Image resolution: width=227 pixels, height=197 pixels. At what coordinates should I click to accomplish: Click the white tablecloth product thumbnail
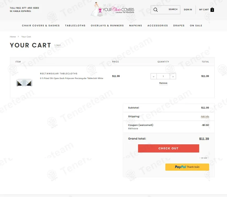pyautogui.click(x=24, y=82)
